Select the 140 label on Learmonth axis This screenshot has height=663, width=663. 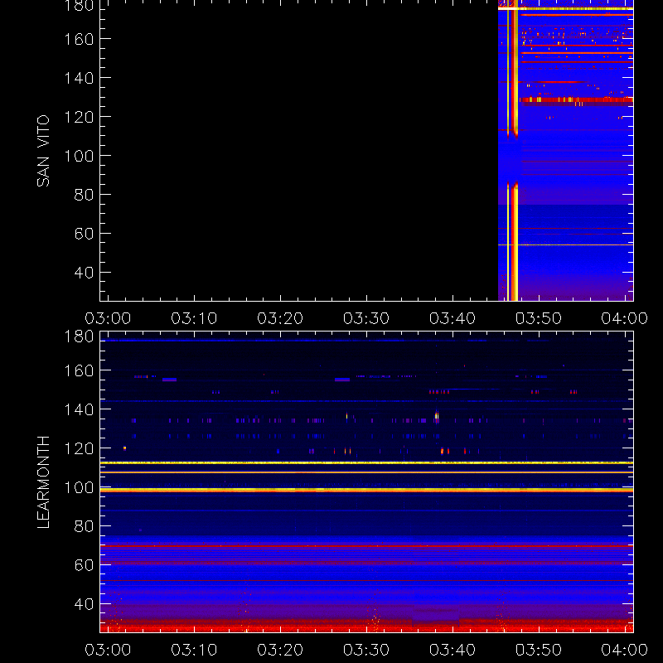click(79, 409)
